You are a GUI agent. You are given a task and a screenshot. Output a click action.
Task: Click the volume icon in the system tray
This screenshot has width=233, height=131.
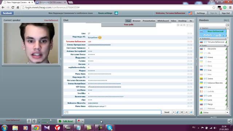pyautogui.click(x=215, y=128)
